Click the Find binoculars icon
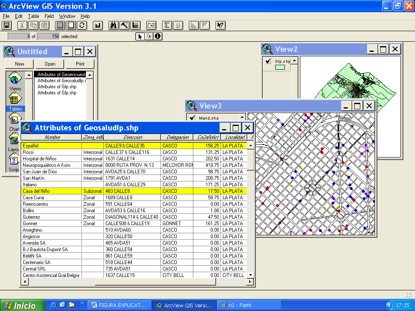415x311 pixels. pos(113,26)
